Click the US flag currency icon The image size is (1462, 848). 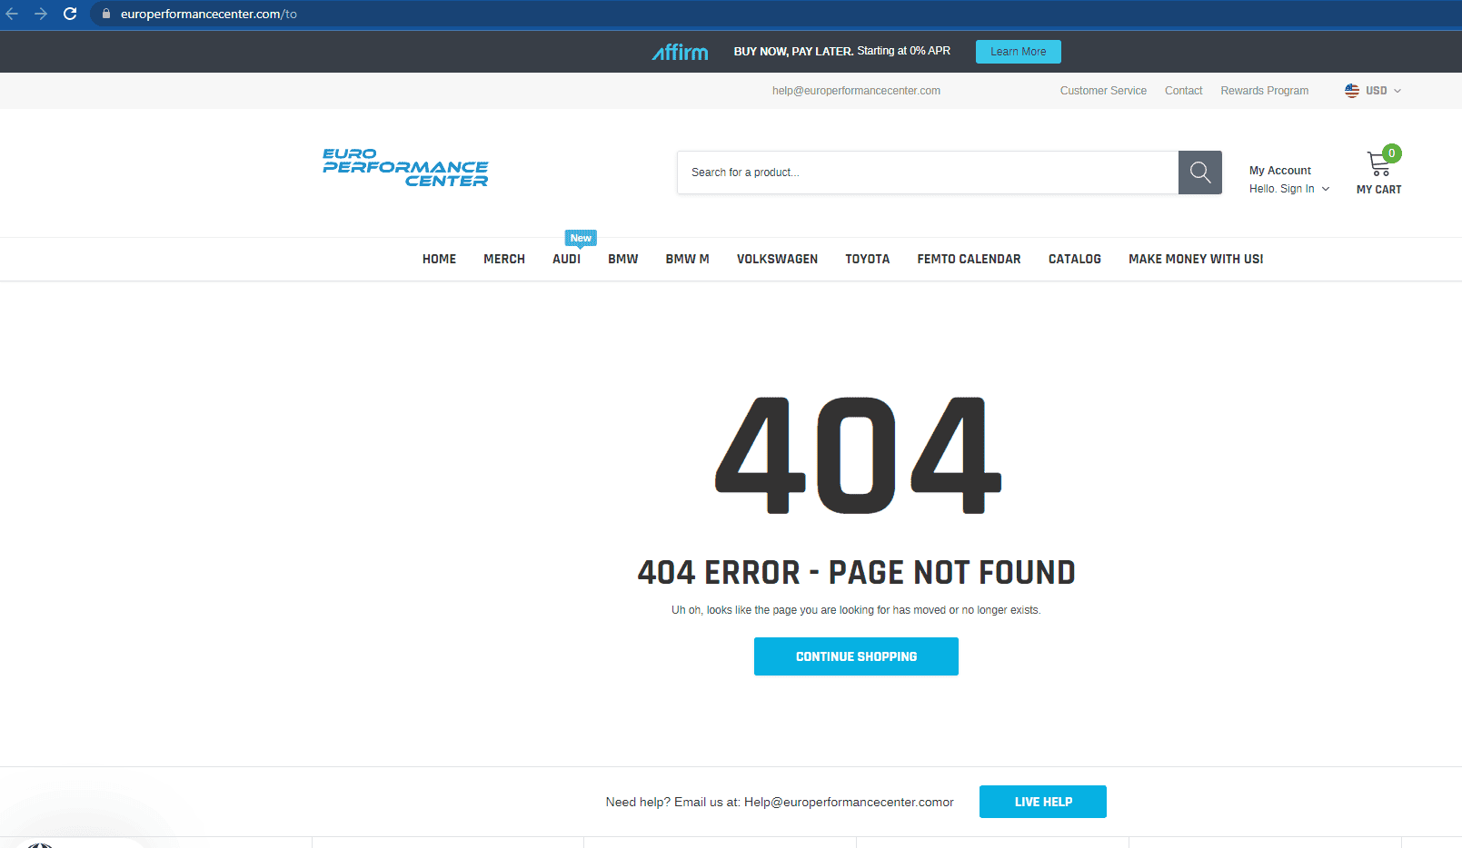click(x=1352, y=91)
